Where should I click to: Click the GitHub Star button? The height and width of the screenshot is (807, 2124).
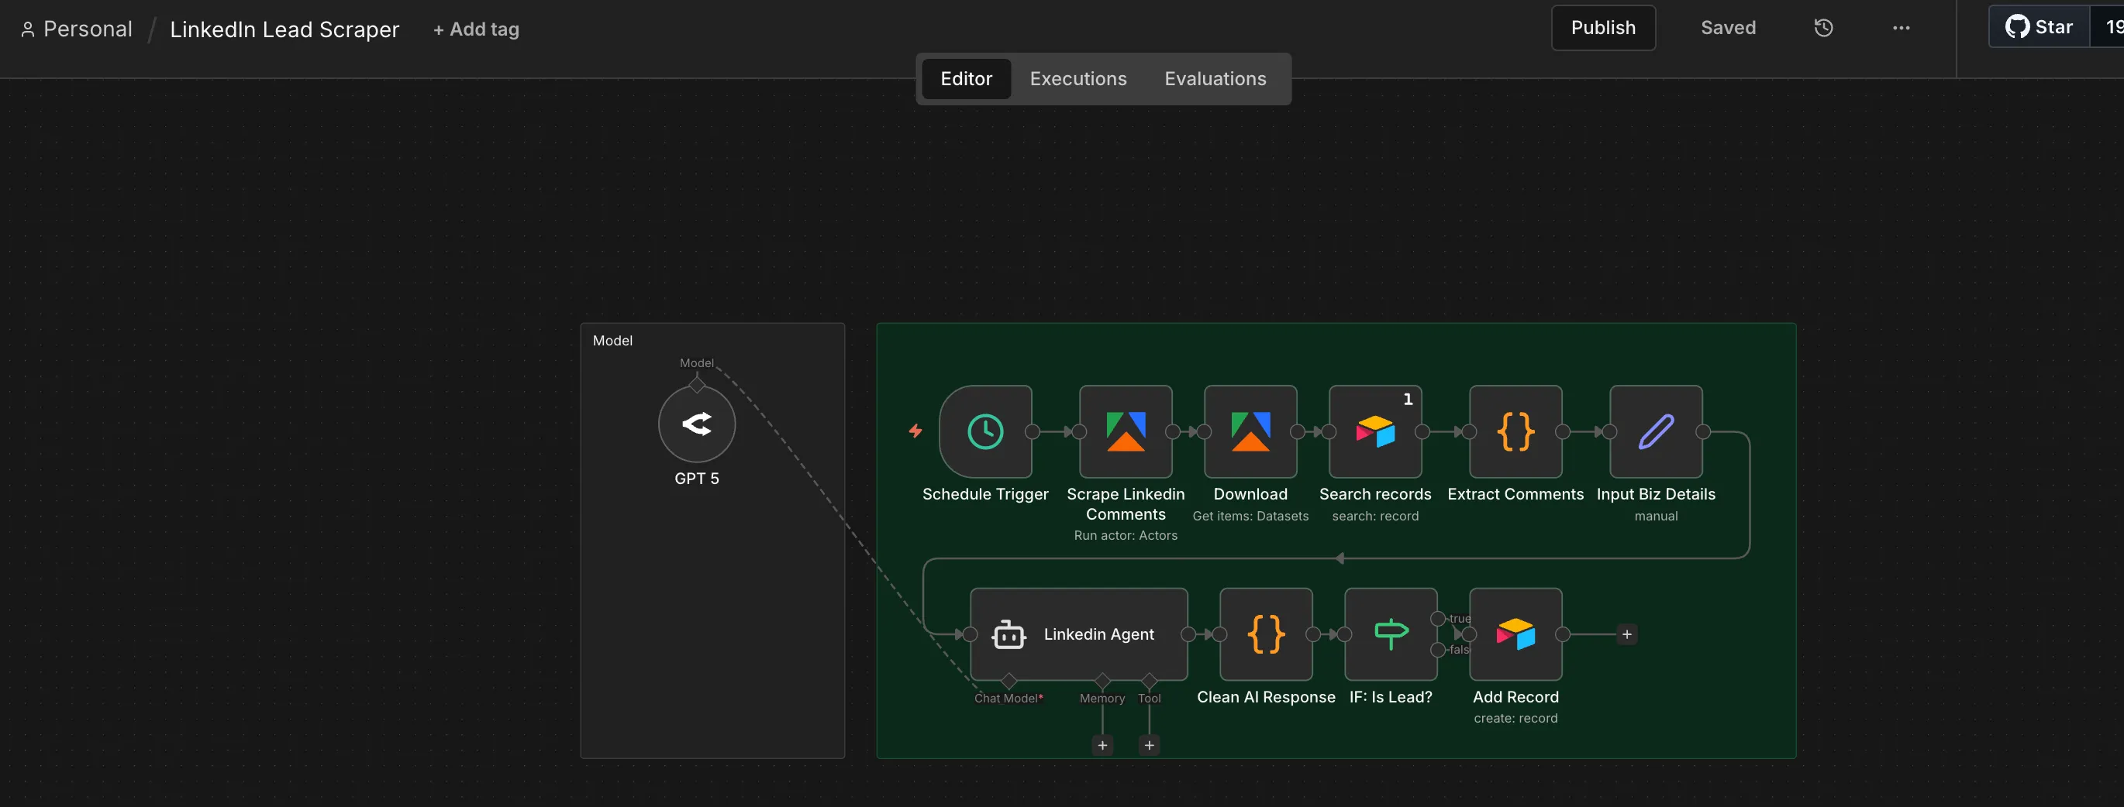pyautogui.click(x=2039, y=27)
